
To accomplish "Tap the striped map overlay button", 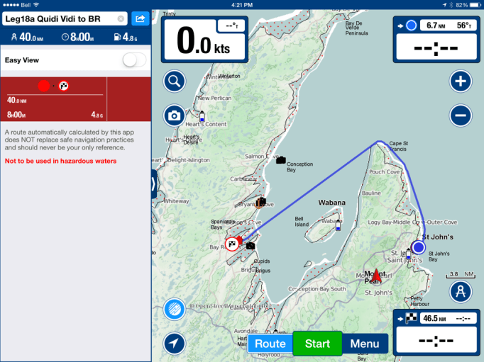I will click(x=174, y=309).
